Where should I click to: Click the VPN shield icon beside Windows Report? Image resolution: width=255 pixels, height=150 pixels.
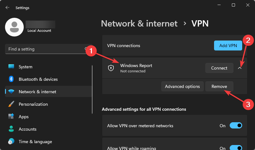click(x=111, y=68)
